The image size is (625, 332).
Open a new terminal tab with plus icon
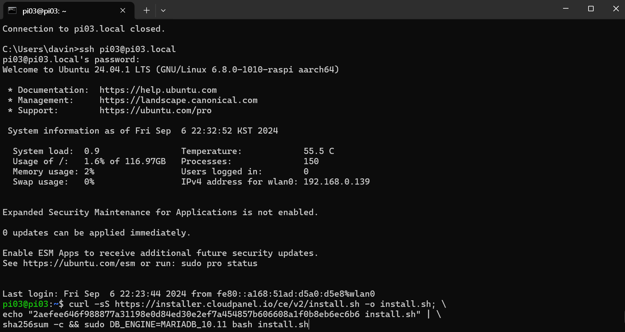tap(147, 11)
